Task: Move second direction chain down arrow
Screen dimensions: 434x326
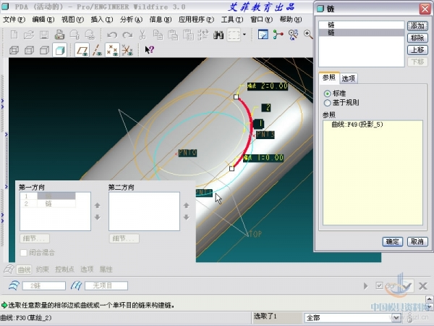Action: [187, 217]
